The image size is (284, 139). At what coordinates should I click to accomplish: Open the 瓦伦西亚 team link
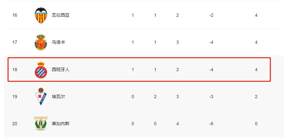click(x=60, y=15)
